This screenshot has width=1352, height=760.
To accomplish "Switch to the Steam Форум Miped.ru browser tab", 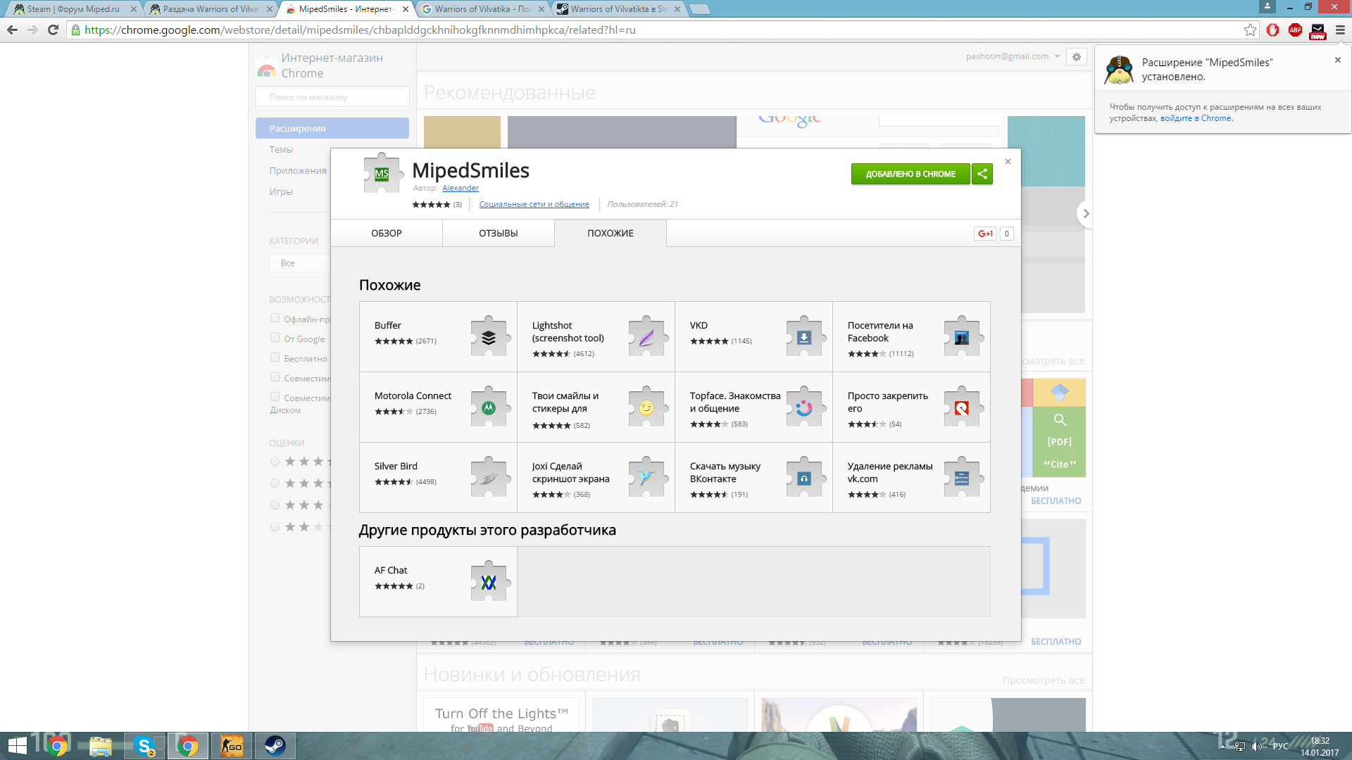I will pyautogui.click(x=74, y=9).
